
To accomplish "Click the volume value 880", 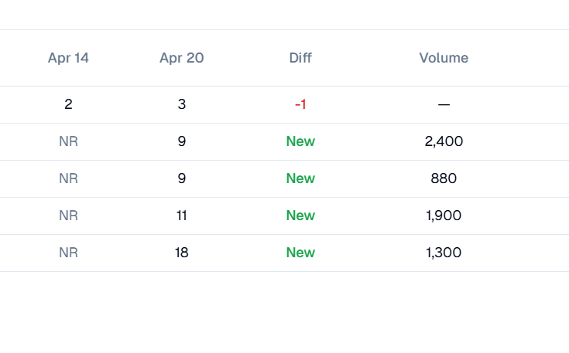I will [x=444, y=178].
